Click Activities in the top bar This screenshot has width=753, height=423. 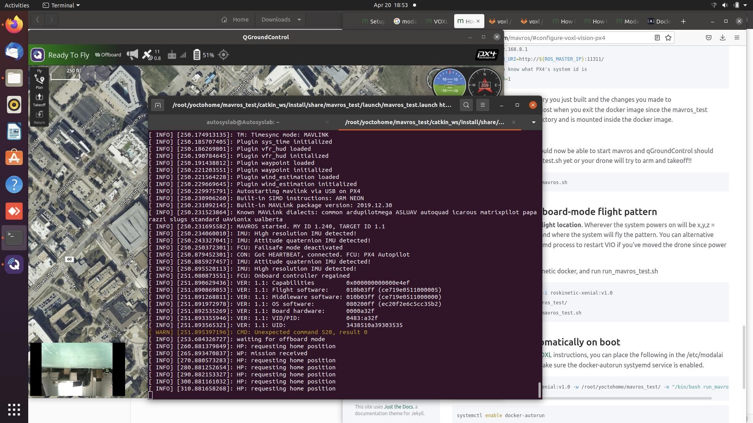click(x=17, y=5)
